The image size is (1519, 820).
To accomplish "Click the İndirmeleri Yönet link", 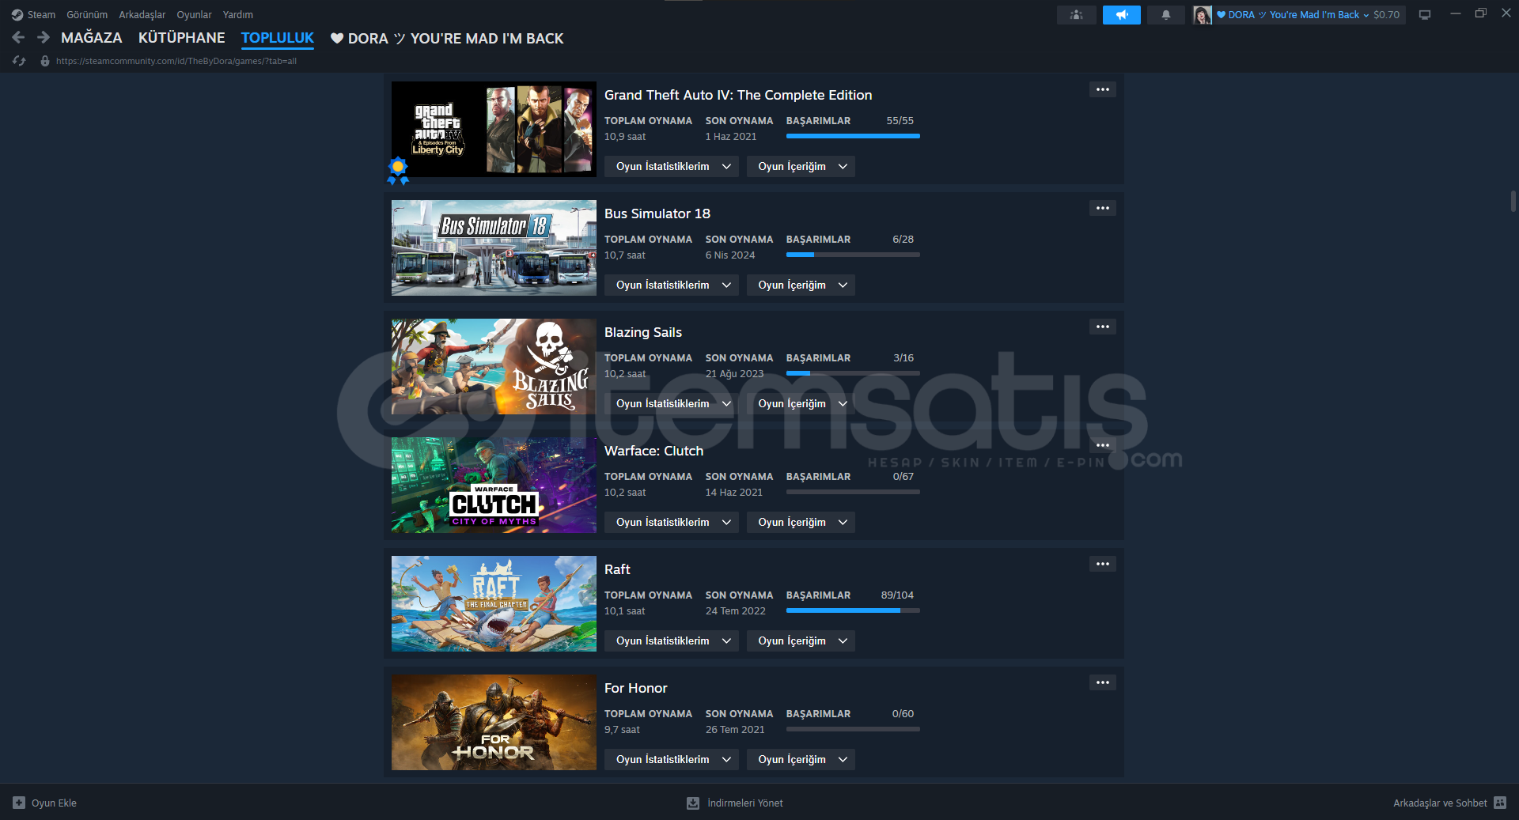I will 745,803.
